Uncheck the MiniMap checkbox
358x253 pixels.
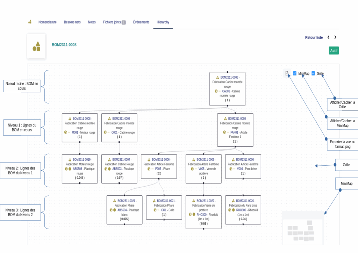295,73
